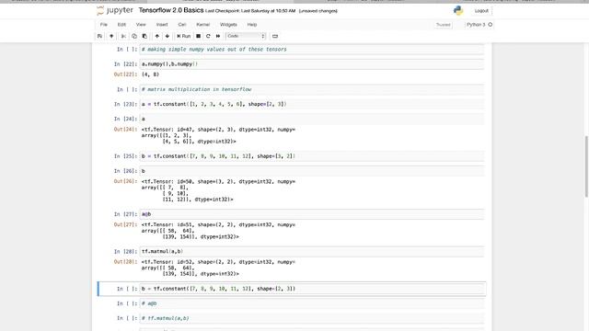Click the Out[26] tensor output
This screenshot has height=331, width=589.
click(218, 190)
